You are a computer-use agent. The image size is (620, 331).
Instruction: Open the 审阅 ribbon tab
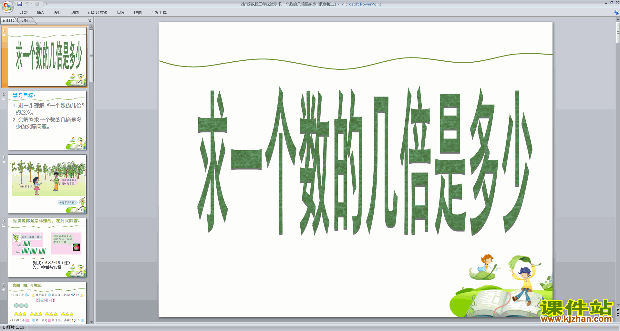(x=121, y=13)
